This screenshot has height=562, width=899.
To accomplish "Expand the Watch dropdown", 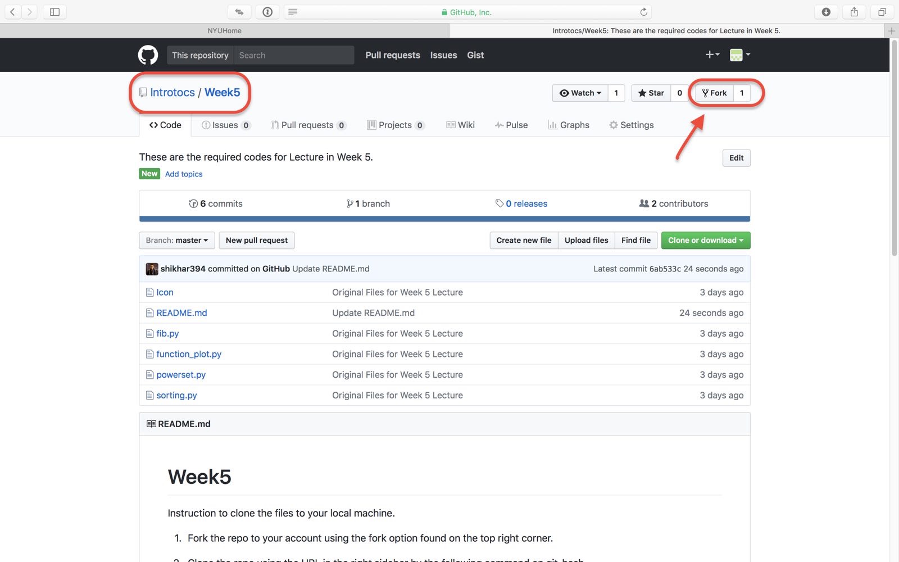I will click(x=580, y=93).
